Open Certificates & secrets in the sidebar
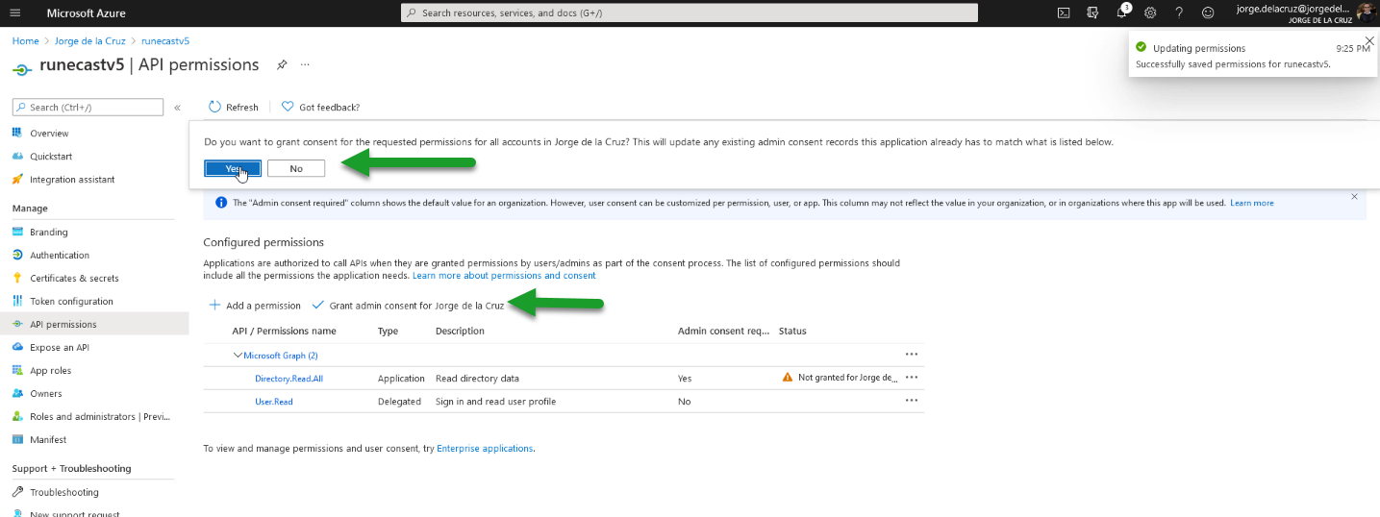The width and height of the screenshot is (1380, 517). click(x=74, y=279)
